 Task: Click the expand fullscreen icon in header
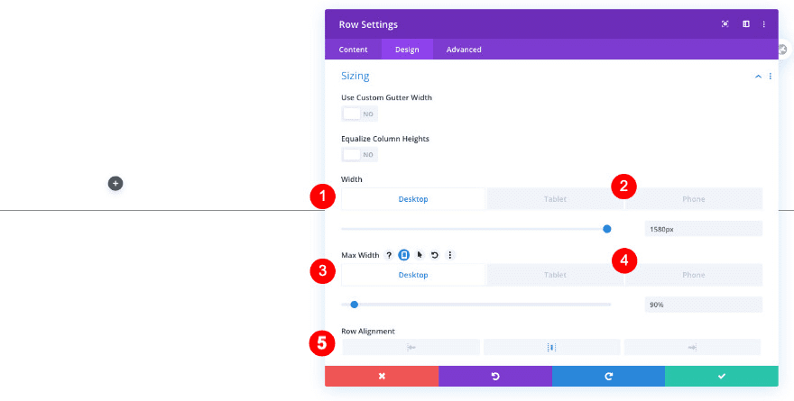click(x=725, y=24)
